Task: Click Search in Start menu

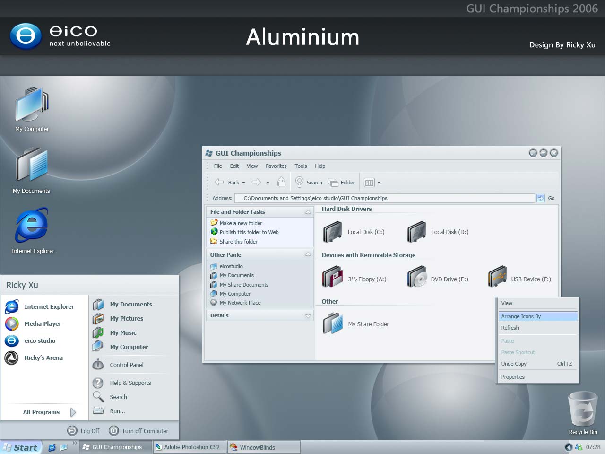Action: (x=111, y=397)
